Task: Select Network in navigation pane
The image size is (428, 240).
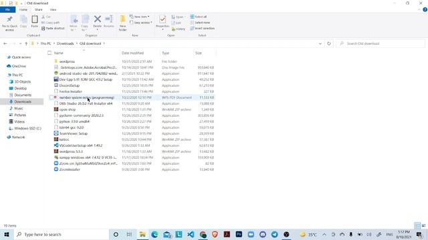Action: click(16, 137)
